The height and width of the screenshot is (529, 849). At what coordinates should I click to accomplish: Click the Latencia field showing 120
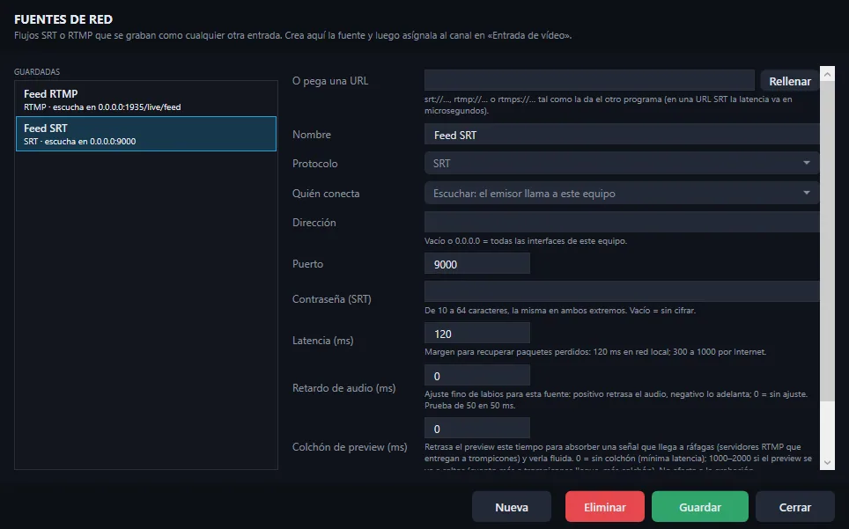477,334
